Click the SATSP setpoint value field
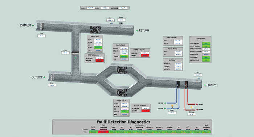Screen dimensions: 254x137 pos(178,43)
